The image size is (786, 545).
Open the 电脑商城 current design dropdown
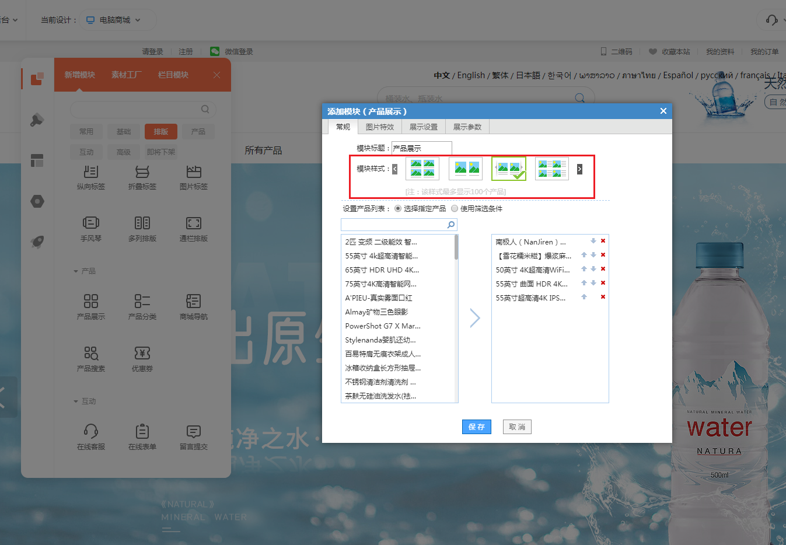(118, 20)
